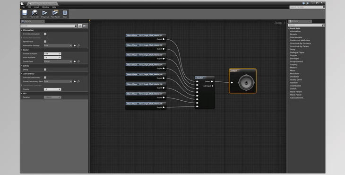The height and width of the screenshot is (175, 345).
Task: Stop playback from toolbar
Action: point(65,14)
